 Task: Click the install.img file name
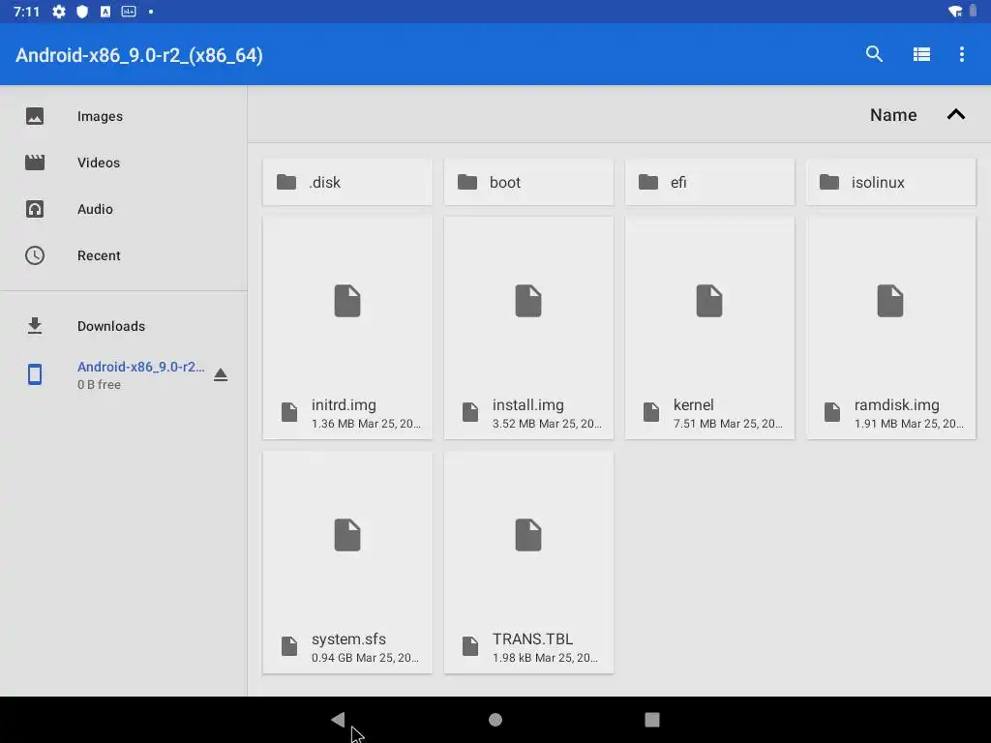point(528,405)
